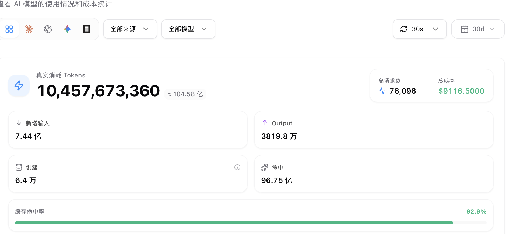Click the Output stats card
The image size is (506, 234).
(374, 130)
